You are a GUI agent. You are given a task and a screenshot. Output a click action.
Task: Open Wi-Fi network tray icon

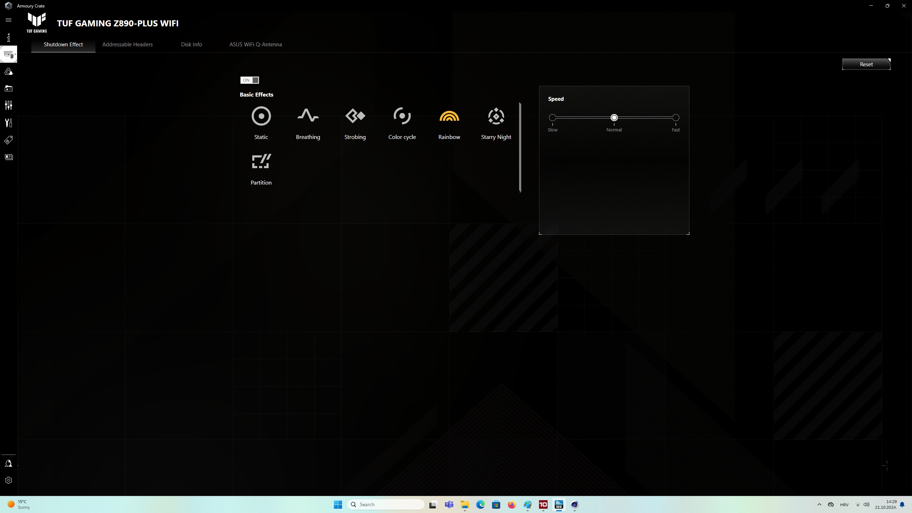pyautogui.click(x=858, y=504)
